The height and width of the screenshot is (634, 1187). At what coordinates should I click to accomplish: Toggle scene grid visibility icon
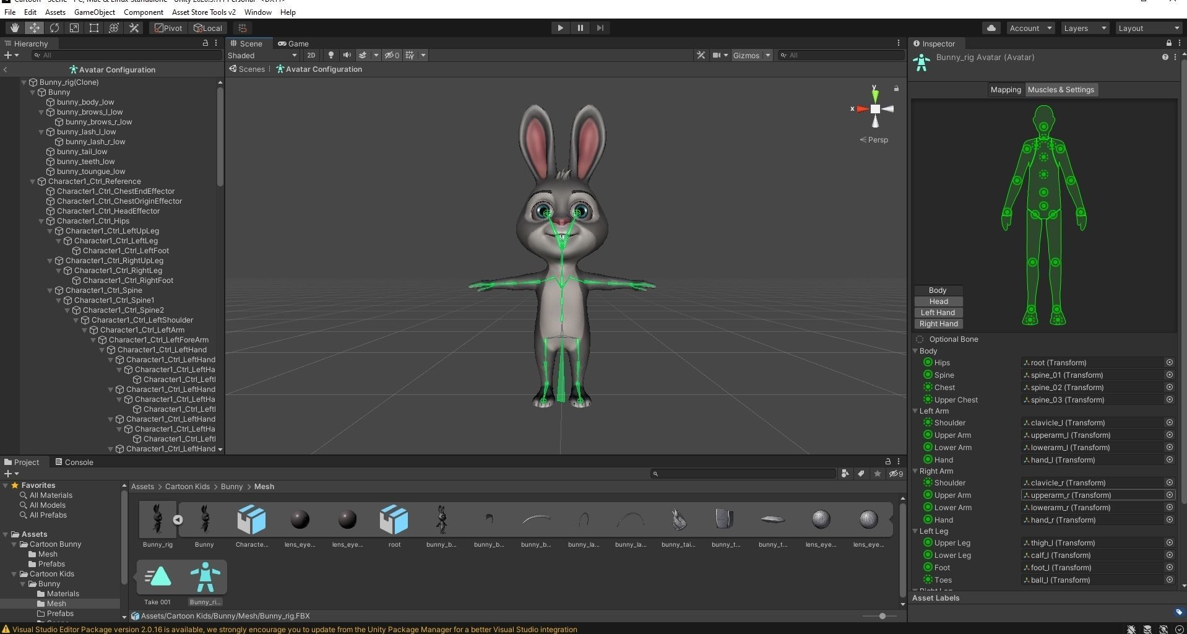410,55
